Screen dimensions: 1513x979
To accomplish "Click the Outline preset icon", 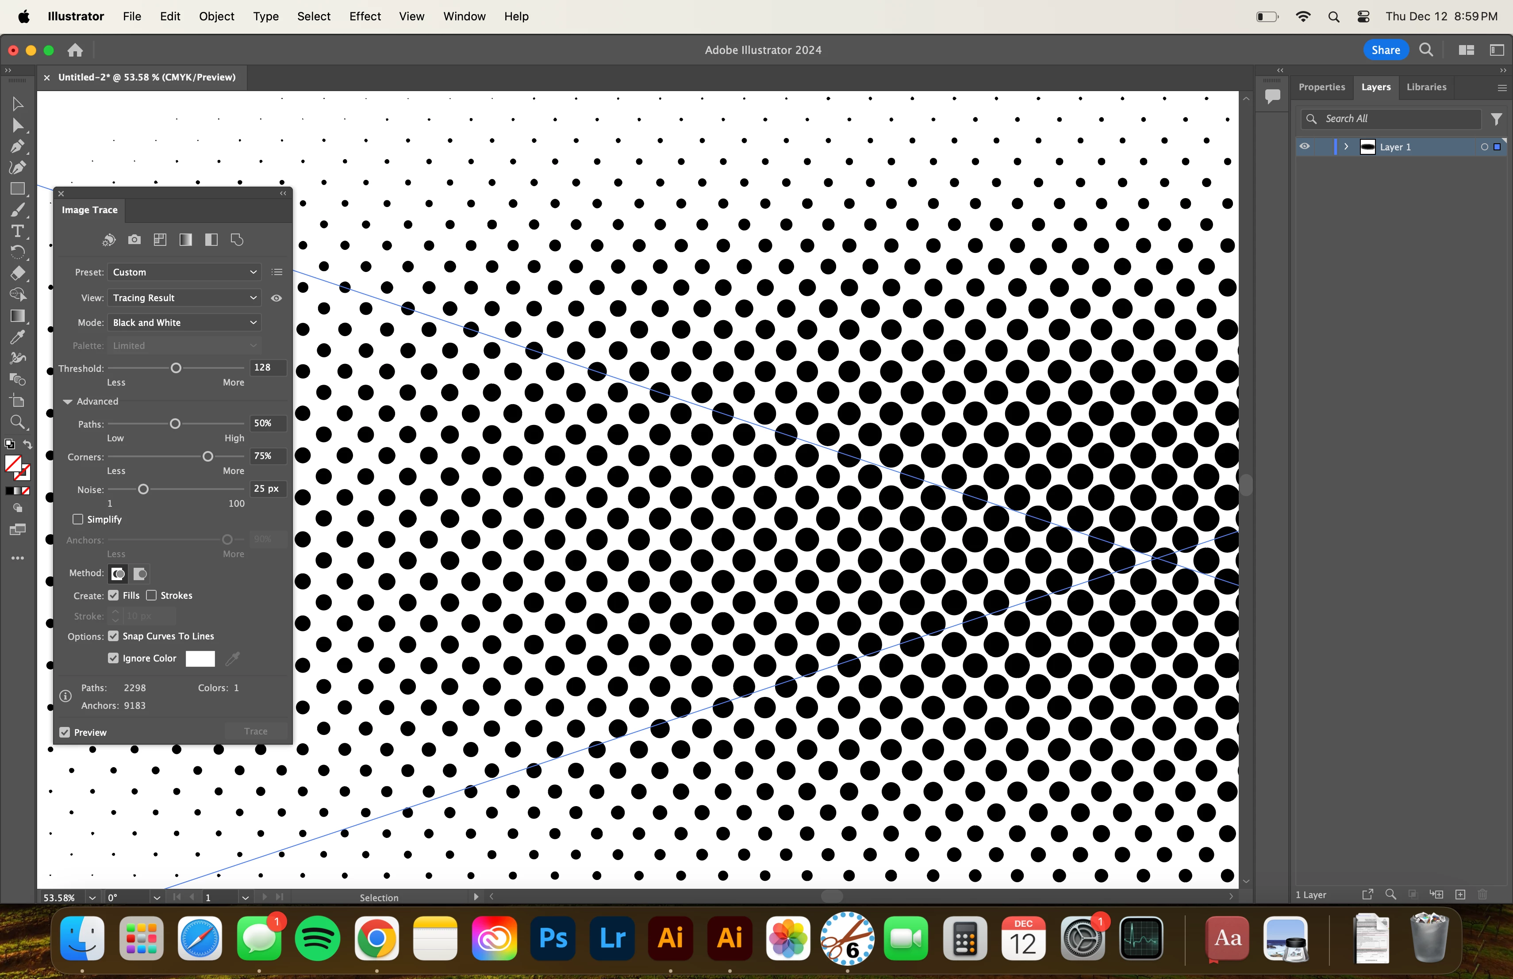I will click(237, 240).
